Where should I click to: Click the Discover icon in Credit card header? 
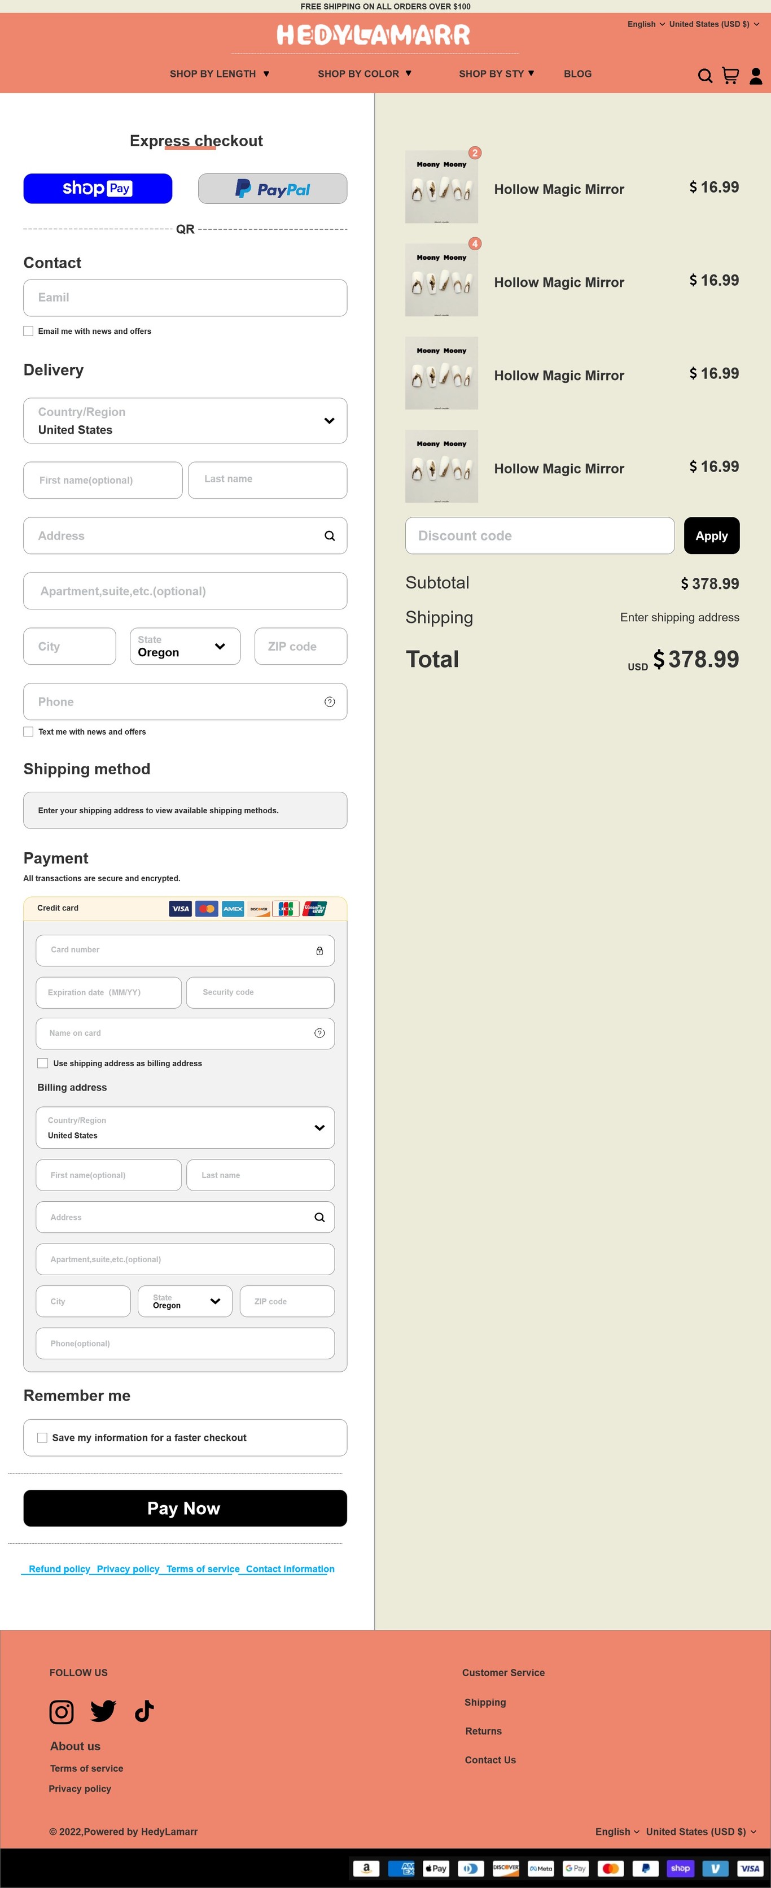tap(259, 909)
